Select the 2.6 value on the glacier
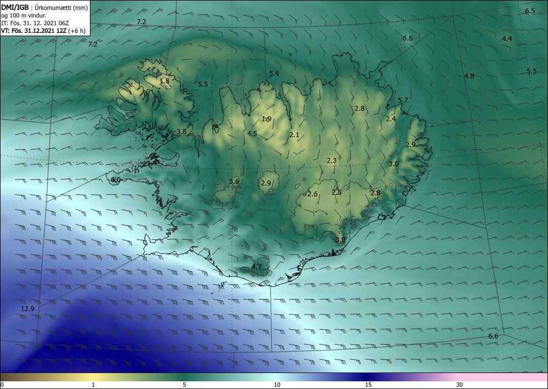Viewport: 548px width, 389px height. [x=312, y=194]
